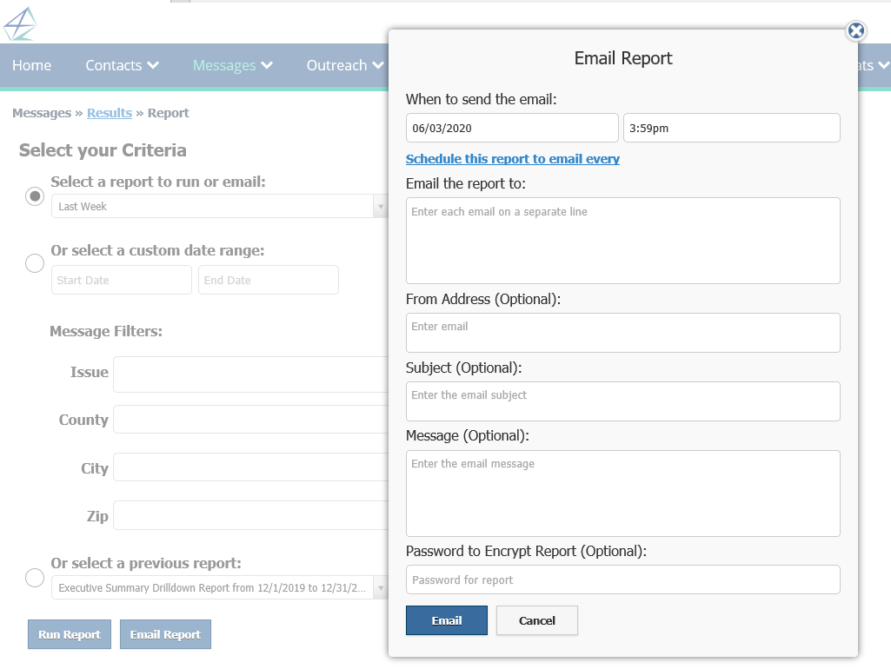Select the previous report radio button
Screen dimensions: 891x669
[35, 578]
